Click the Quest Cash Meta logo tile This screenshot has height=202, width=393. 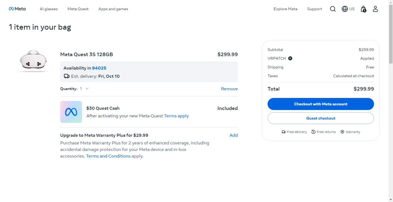coord(71,112)
